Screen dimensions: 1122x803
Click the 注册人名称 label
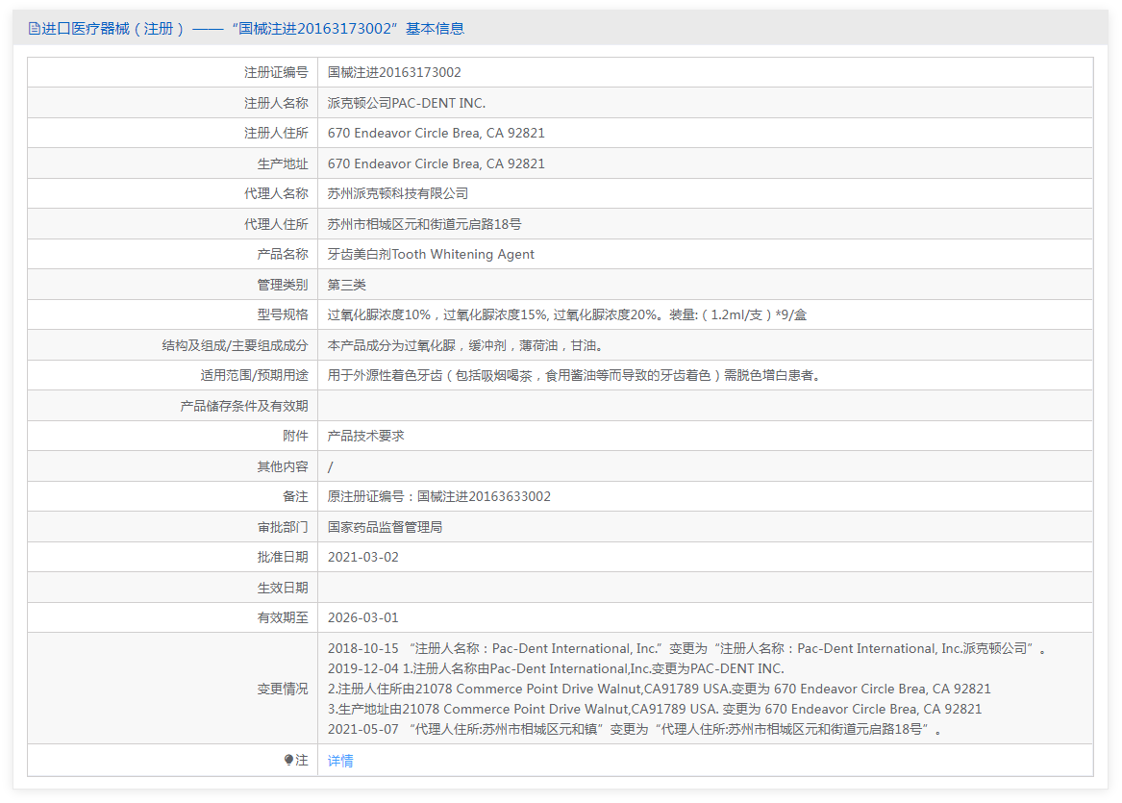[x=276, y=103]
